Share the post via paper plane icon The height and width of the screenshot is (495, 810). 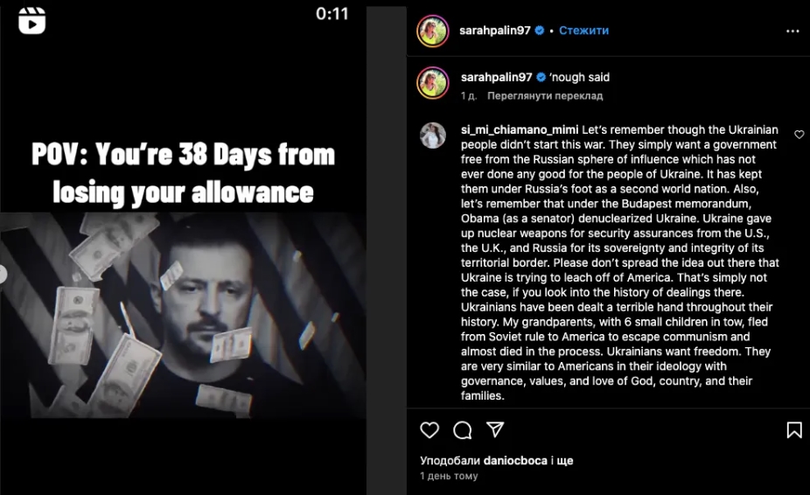pyautogui.click(x=495, y=429)
